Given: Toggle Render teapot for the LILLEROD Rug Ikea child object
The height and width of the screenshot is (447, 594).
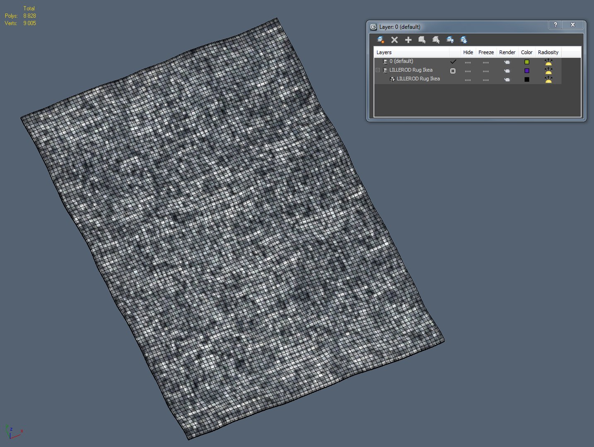Looking at the screenshot, I should coord(507,79).
